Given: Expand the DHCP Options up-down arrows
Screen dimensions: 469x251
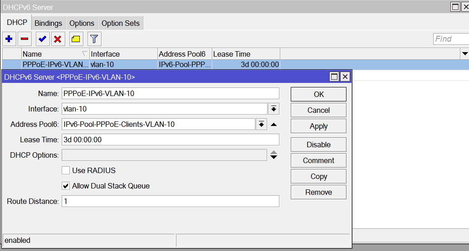Looking at the screenshot, I should coord(274,155).
